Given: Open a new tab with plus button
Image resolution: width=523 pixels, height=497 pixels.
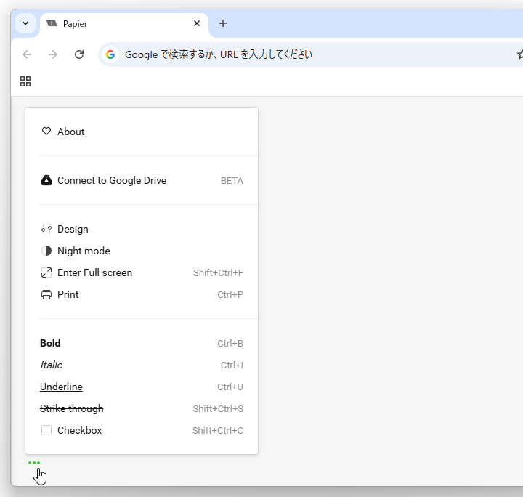Looking at the screenshot, I should [x=223, y=23].
